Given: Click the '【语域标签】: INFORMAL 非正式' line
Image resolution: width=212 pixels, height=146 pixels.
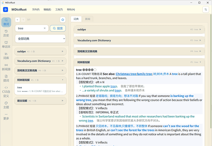Looking at the screenshot, I should point(98,112).
